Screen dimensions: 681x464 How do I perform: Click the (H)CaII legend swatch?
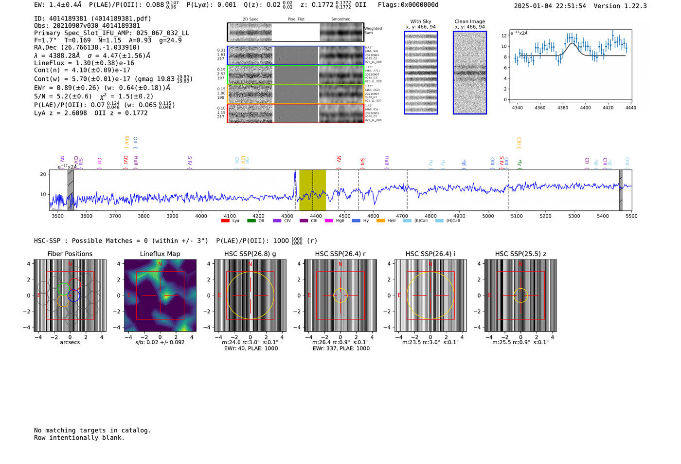(439, 221)
